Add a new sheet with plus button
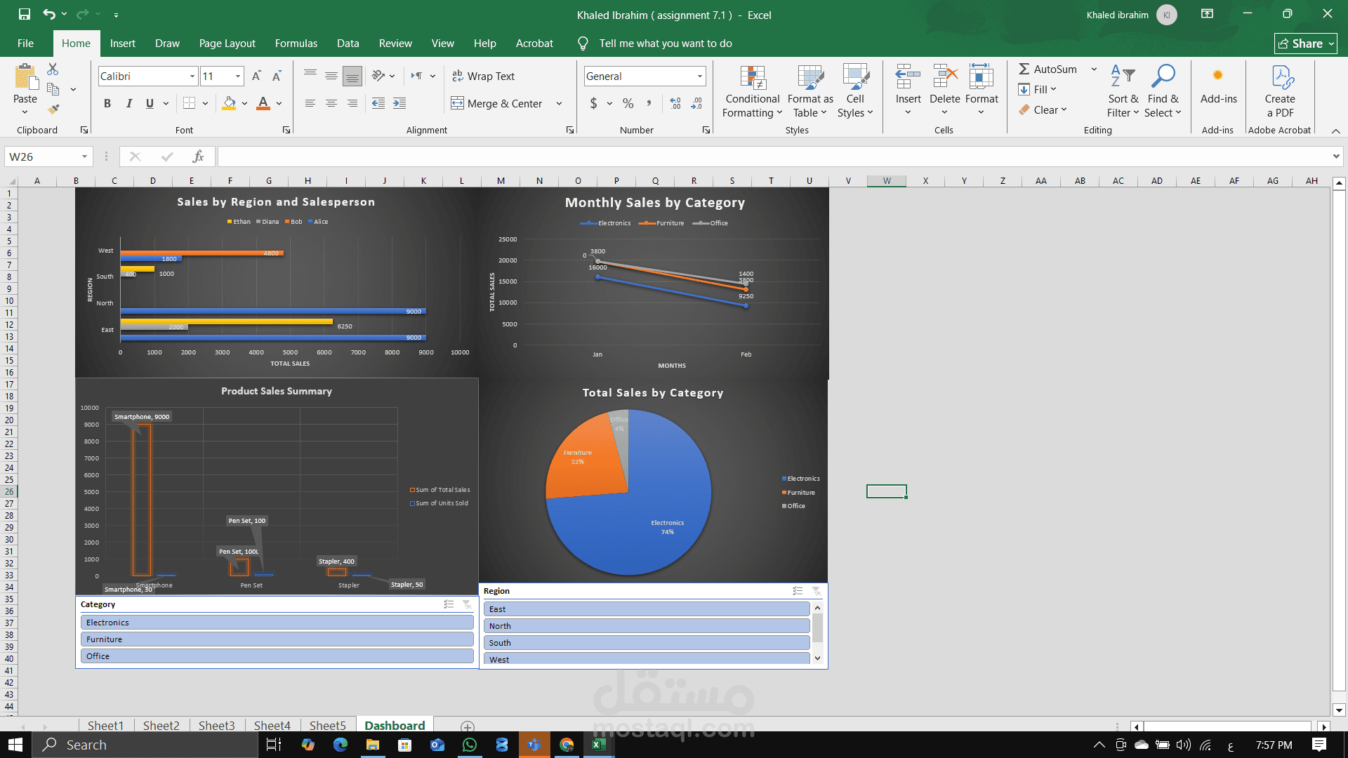The image size is (1348, 758). [468, 726]
